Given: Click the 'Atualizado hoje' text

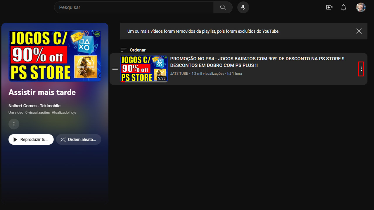Looking at the screenshot, I should (x=64, y=112).
